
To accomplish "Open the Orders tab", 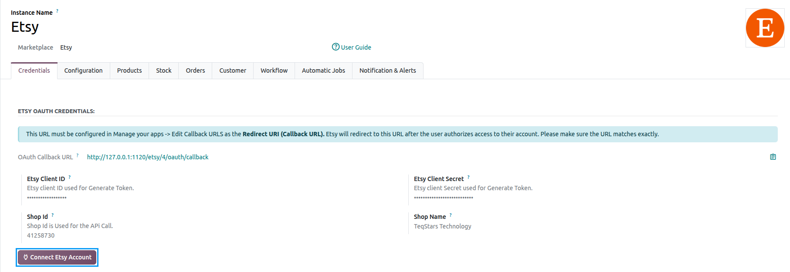I will [195, 71].
